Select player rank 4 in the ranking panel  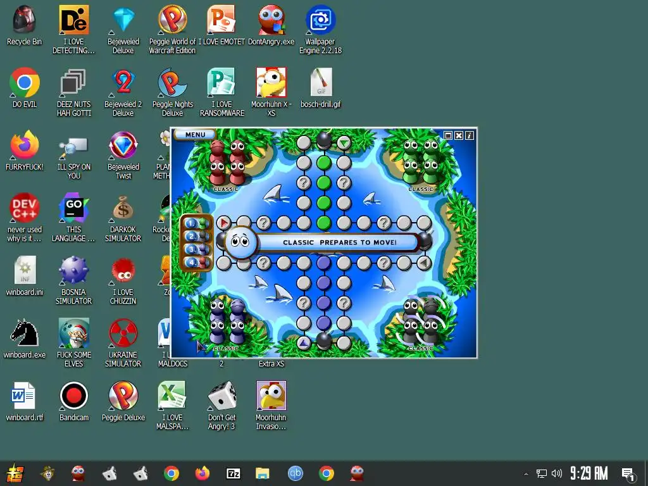[197, 262]
